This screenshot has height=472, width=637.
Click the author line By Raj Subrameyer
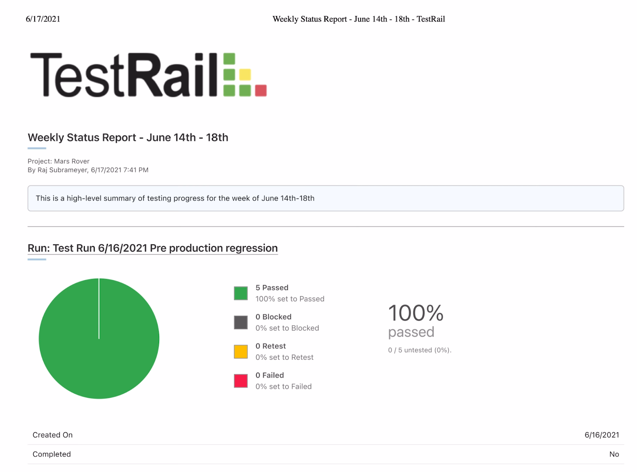88,170
